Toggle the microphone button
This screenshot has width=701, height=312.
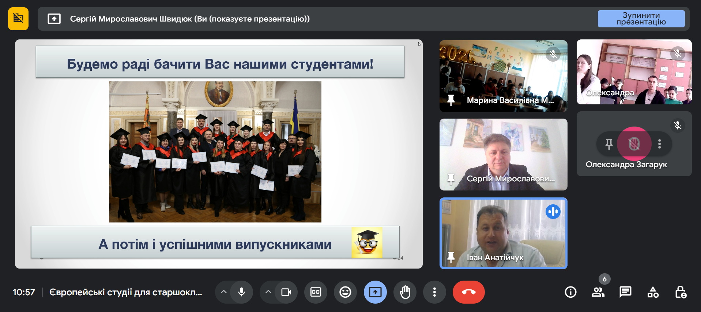click(x=241, y=292)
